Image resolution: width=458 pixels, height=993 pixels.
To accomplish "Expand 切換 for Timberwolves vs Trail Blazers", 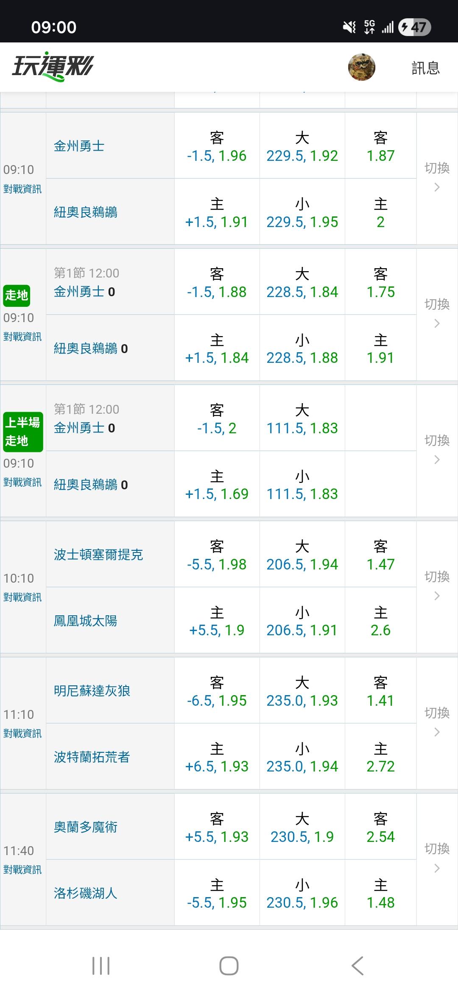I will tap(437, 722).
